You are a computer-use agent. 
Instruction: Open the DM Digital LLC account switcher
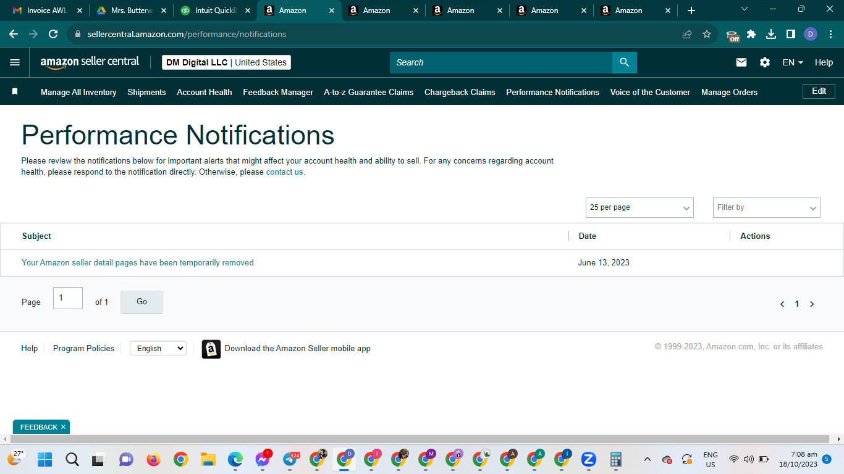tap(226, 62)
